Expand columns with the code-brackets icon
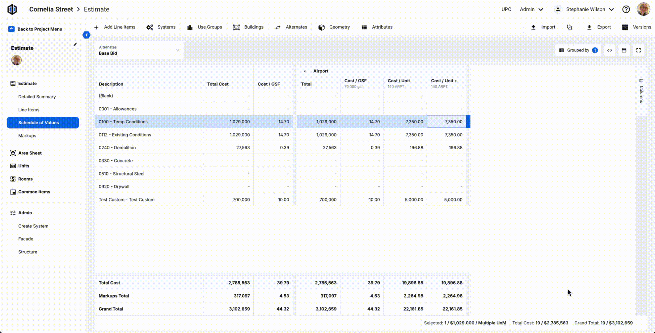Screen dimensions: 655x333 pos(609,50)
